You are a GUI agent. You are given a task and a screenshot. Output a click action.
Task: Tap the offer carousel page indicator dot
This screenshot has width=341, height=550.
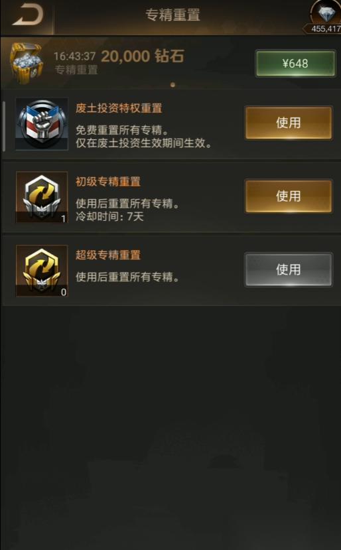point(172,85)
